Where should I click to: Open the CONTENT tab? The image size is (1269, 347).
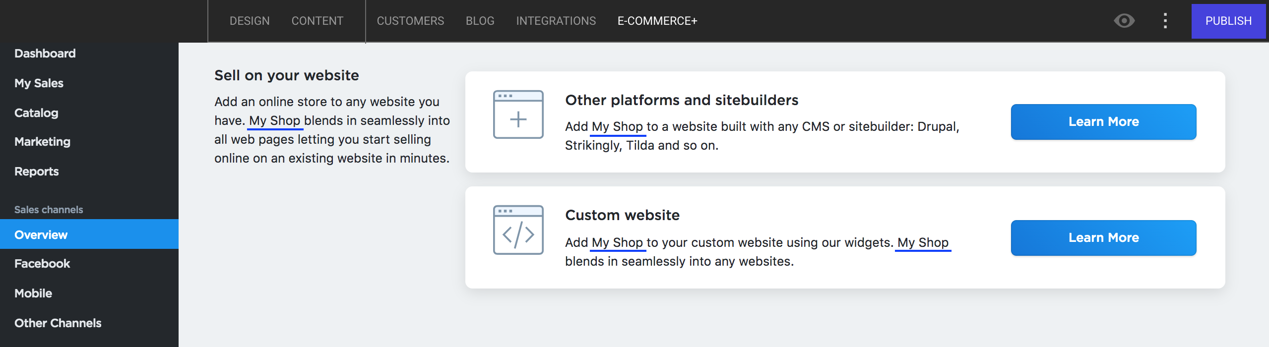click(317, 21)
